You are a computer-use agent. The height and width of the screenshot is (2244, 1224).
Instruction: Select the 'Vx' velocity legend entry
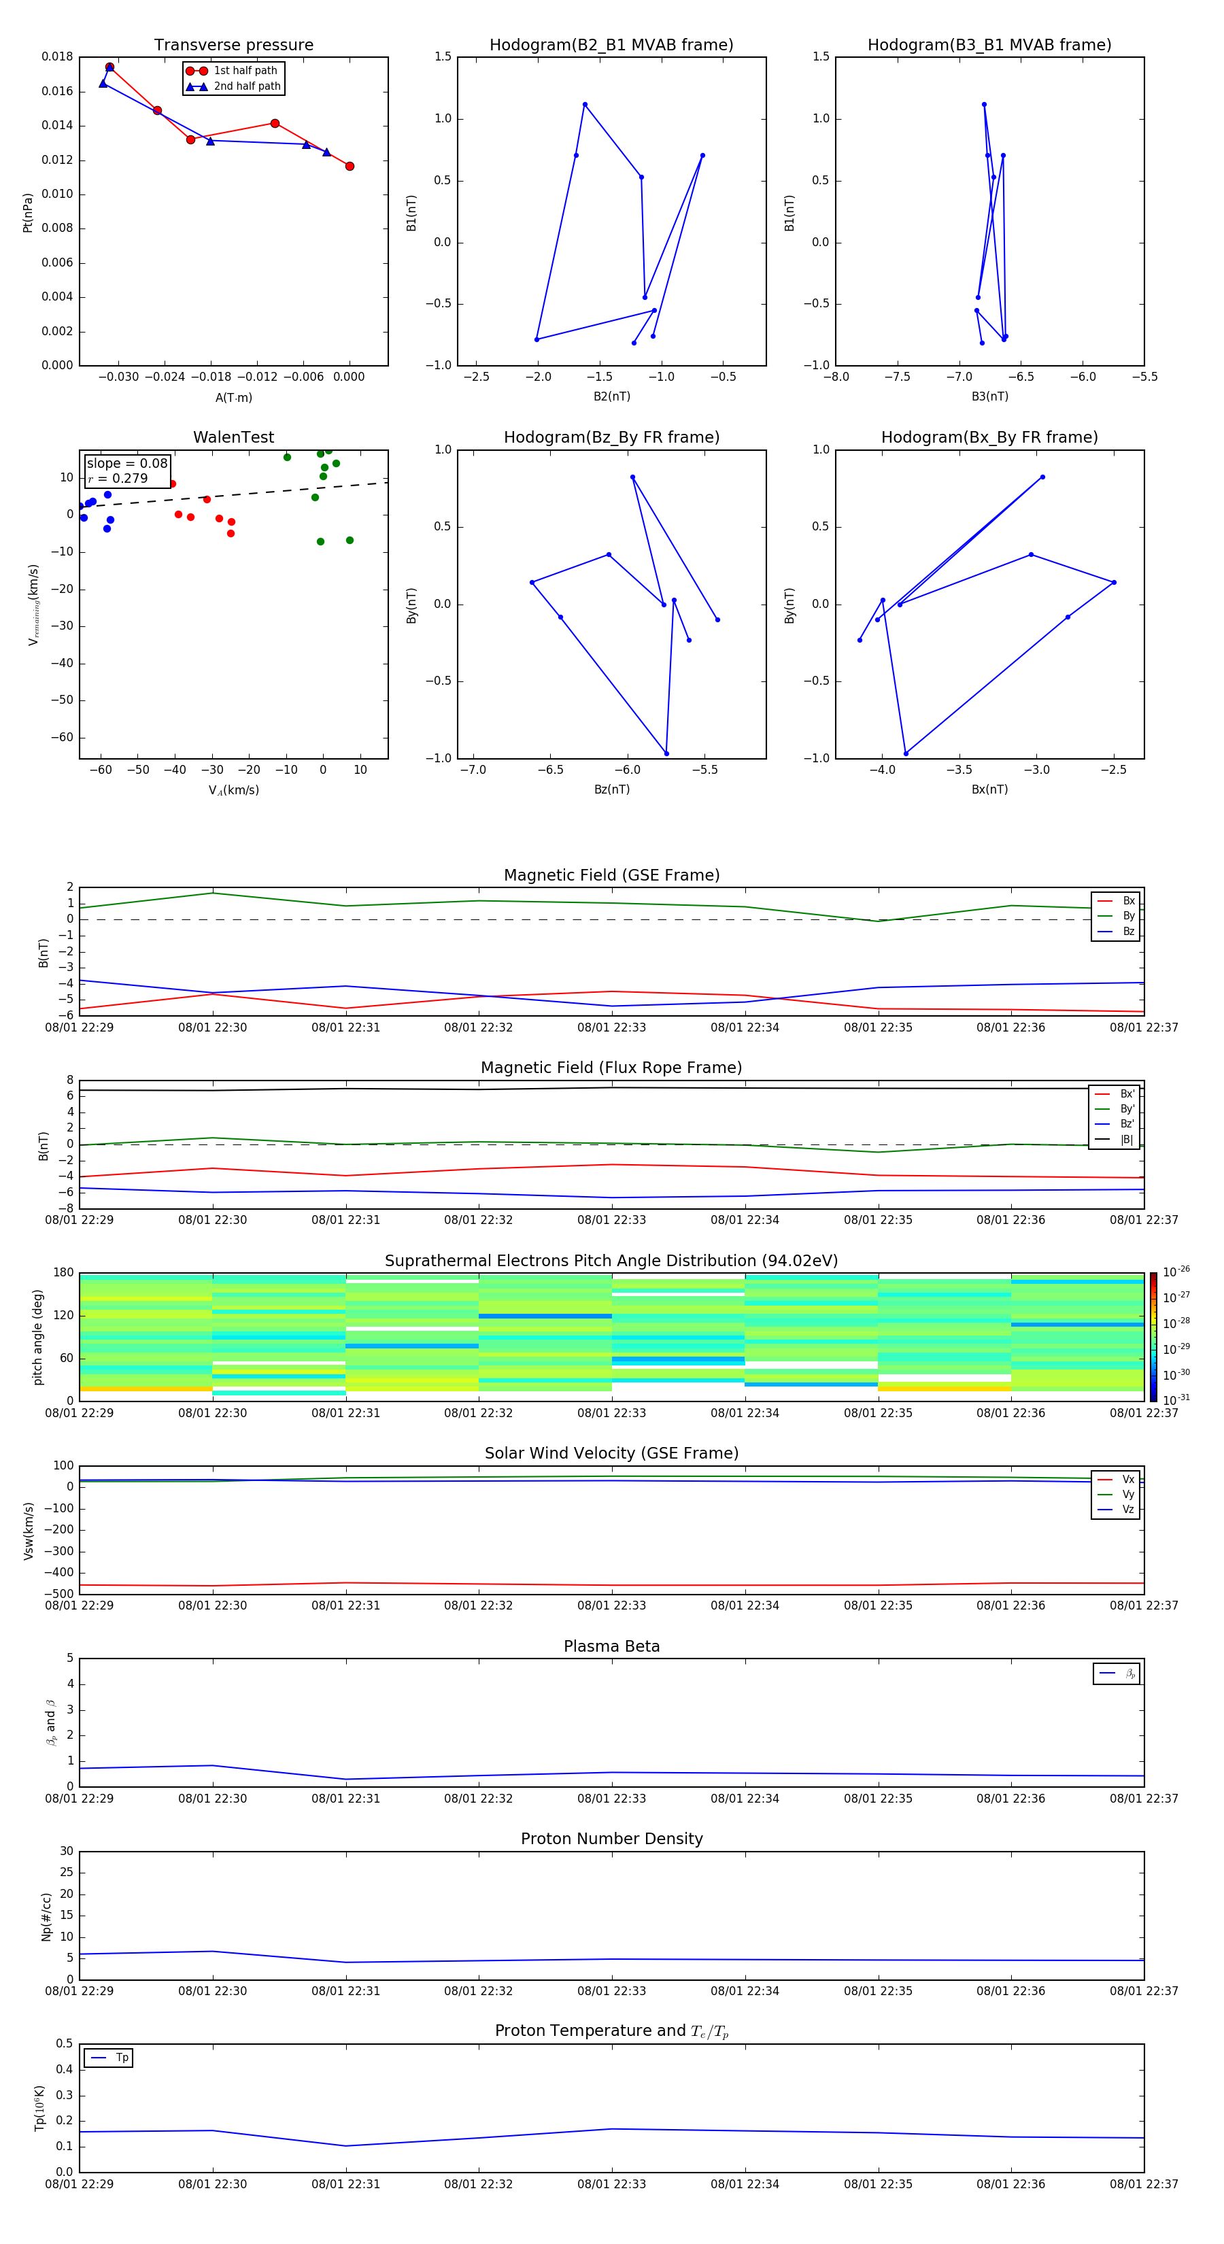click(1116, 1479)
